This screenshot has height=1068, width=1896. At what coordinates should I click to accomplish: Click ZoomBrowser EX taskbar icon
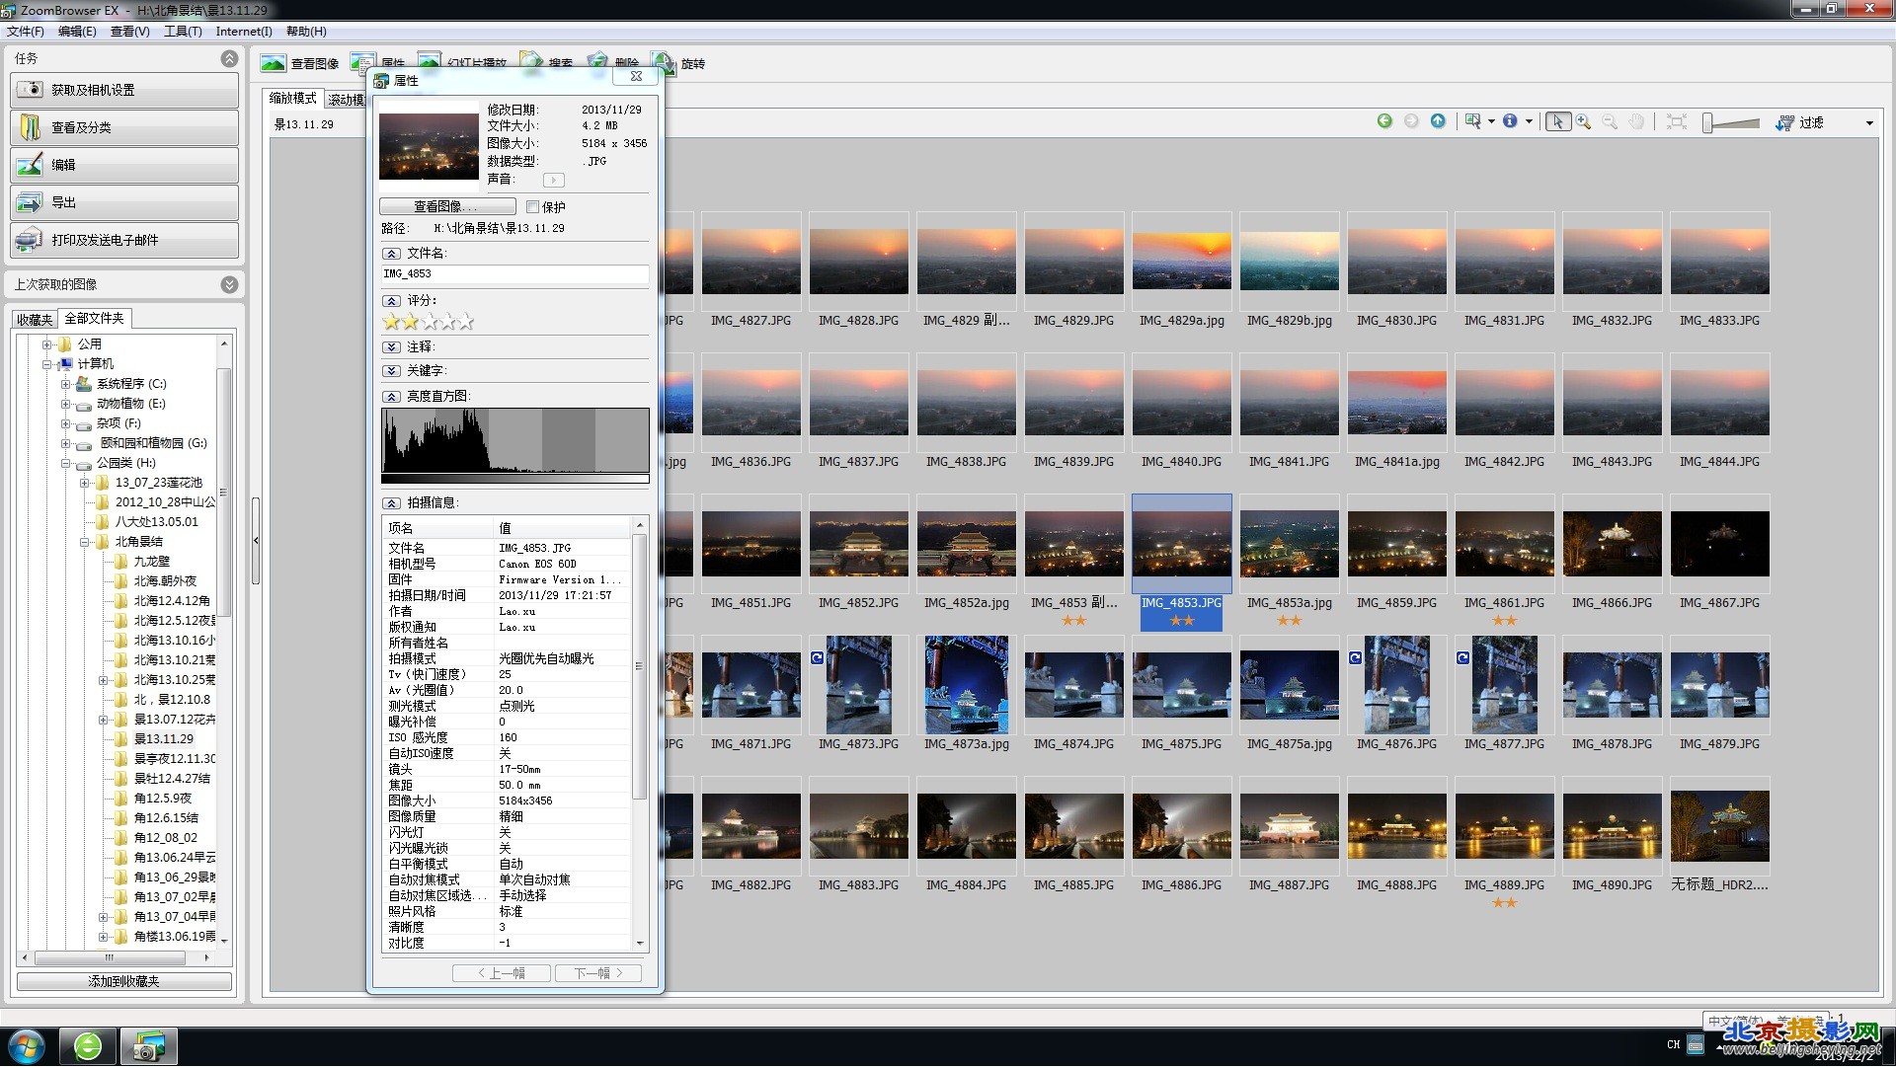click(x=149, y=1046)
